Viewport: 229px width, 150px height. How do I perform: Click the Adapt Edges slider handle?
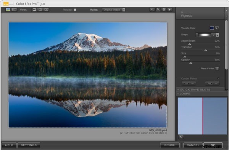tap(190, 44)
